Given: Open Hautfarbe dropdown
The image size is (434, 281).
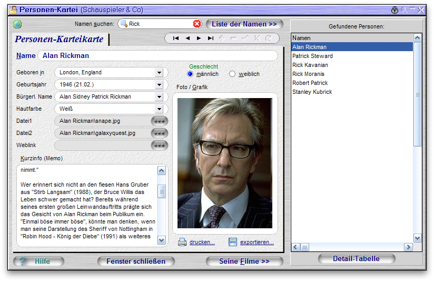Looking at the screenshot, I should point(159,109).
